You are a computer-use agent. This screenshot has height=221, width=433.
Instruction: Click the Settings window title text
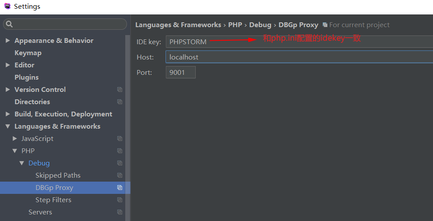point(27,7)
